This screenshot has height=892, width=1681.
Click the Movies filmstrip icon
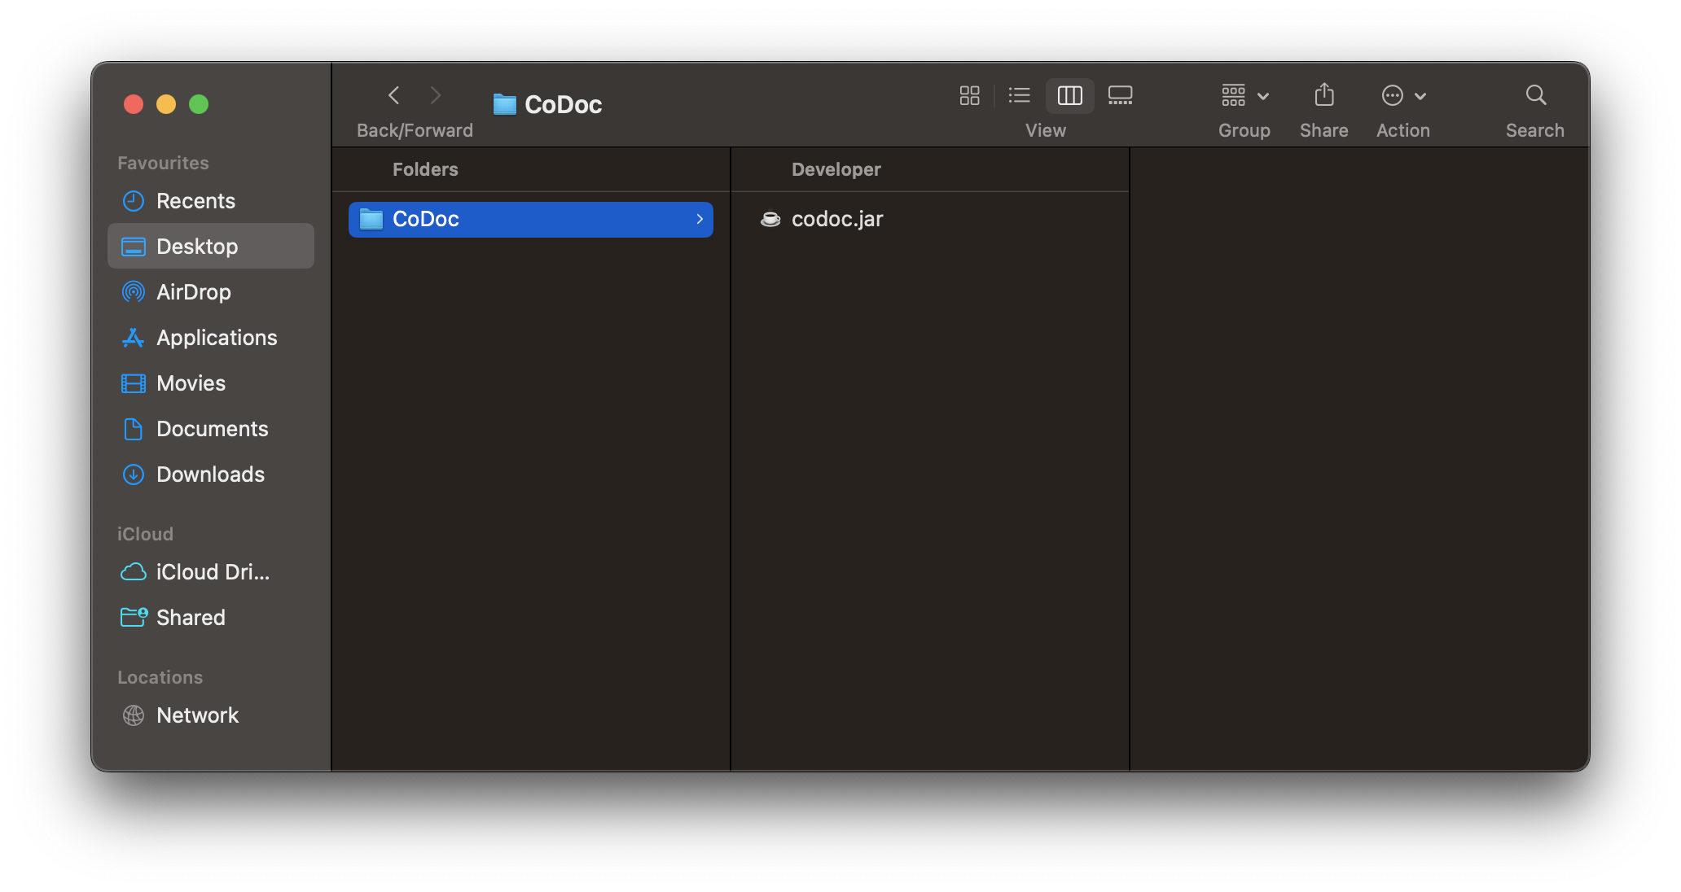click(134, 383)
